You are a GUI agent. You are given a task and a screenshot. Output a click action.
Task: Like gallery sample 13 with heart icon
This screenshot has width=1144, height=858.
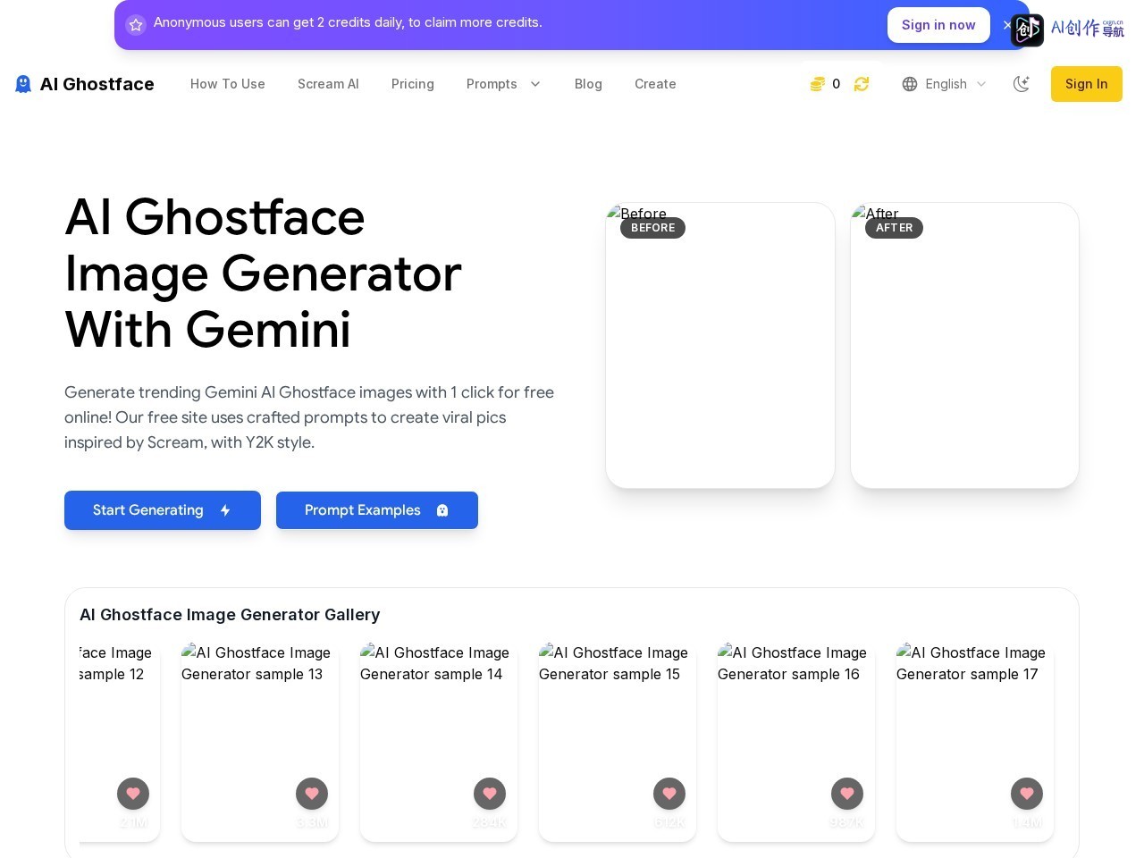tap(312, 793)
